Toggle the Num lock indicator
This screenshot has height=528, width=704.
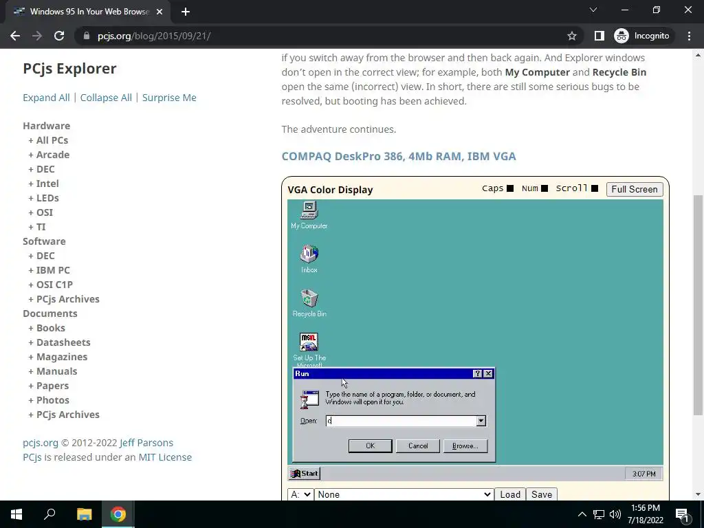pyautogui.click(x=544, y=188)
